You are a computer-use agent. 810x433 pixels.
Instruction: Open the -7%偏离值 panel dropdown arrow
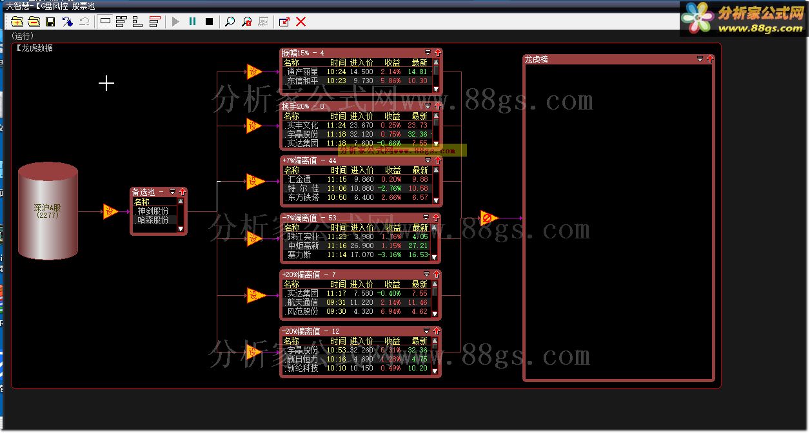(x=426, y=218)
